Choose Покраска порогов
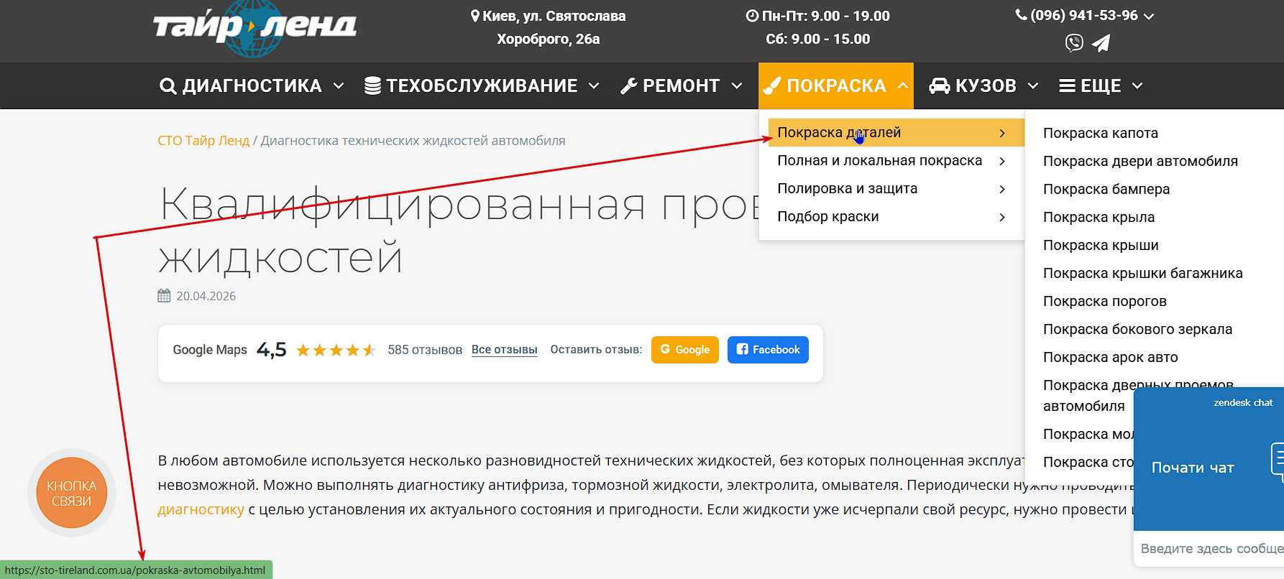This screenshot has width=1284, height=579. pyautogui.click(x=1104, y=301)
